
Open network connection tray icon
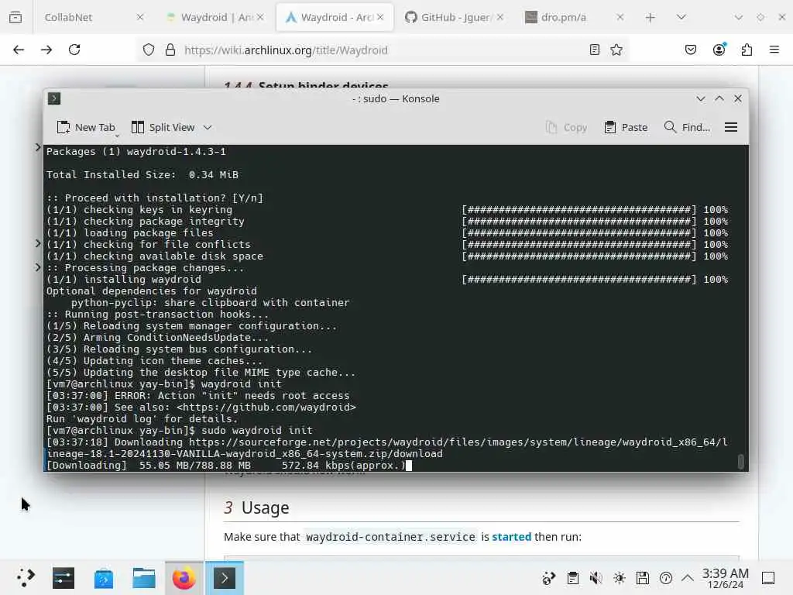point(549,578)
